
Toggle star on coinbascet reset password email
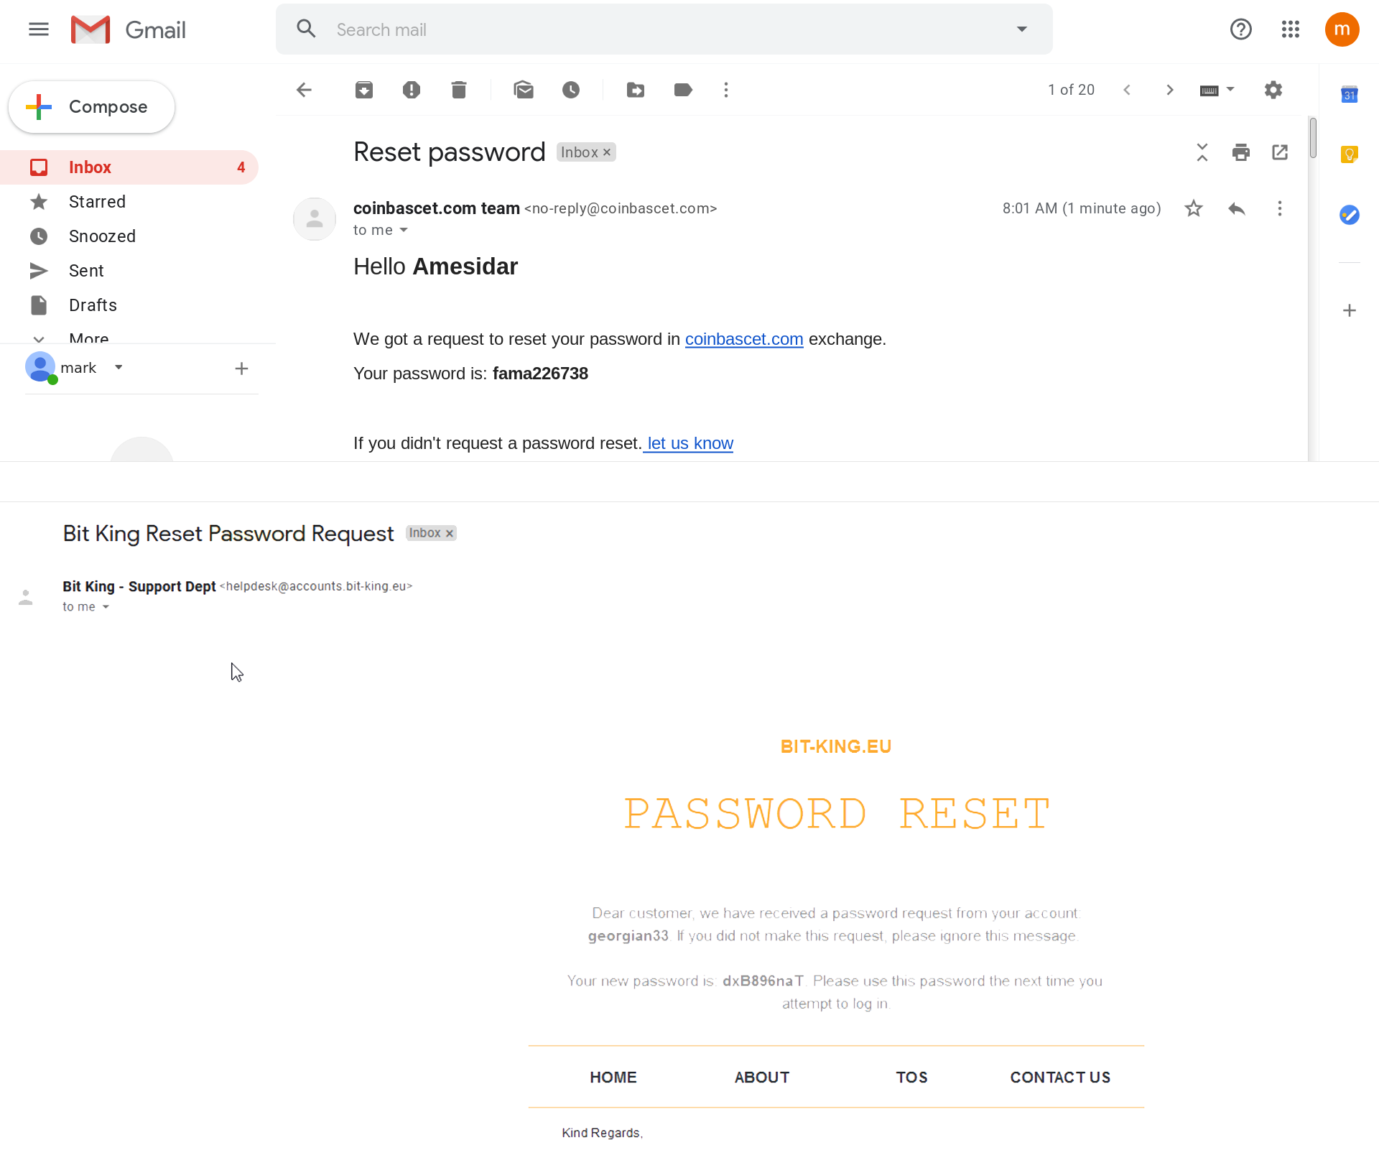[1192, 208]
